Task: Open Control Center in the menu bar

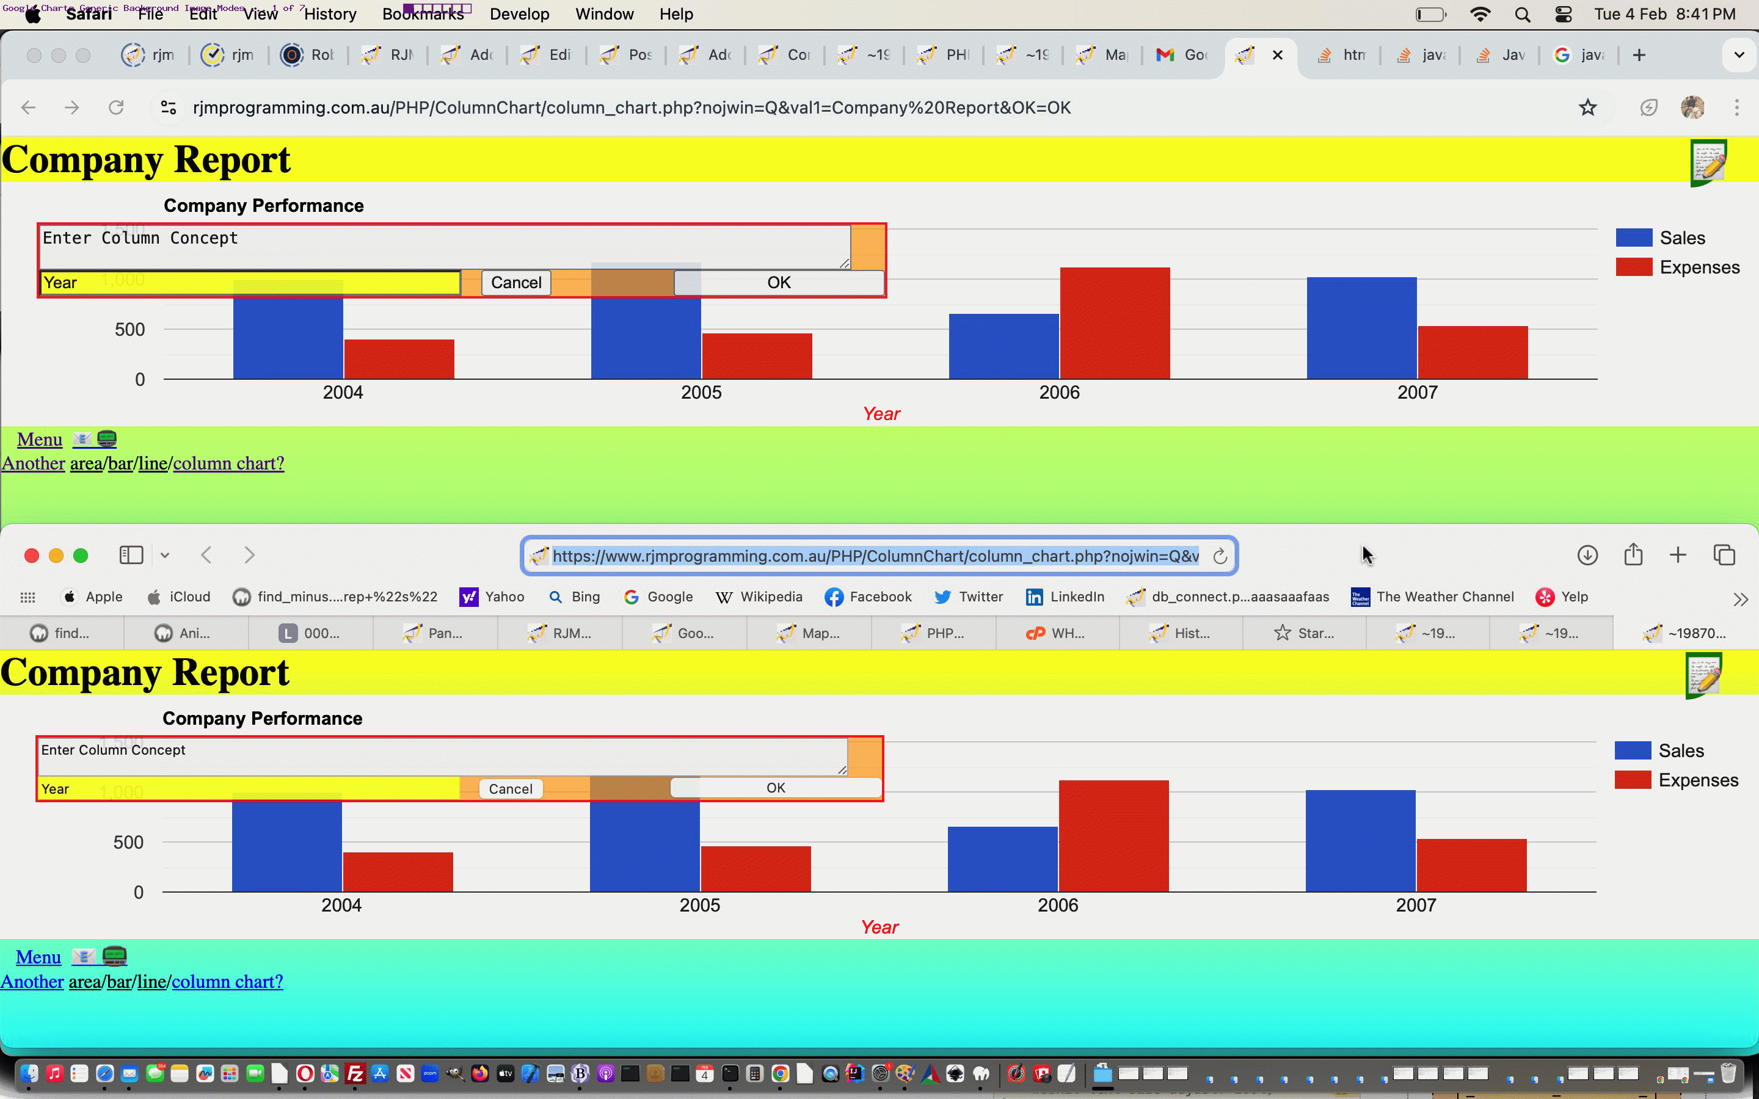Action: [x=1563, y=15]
